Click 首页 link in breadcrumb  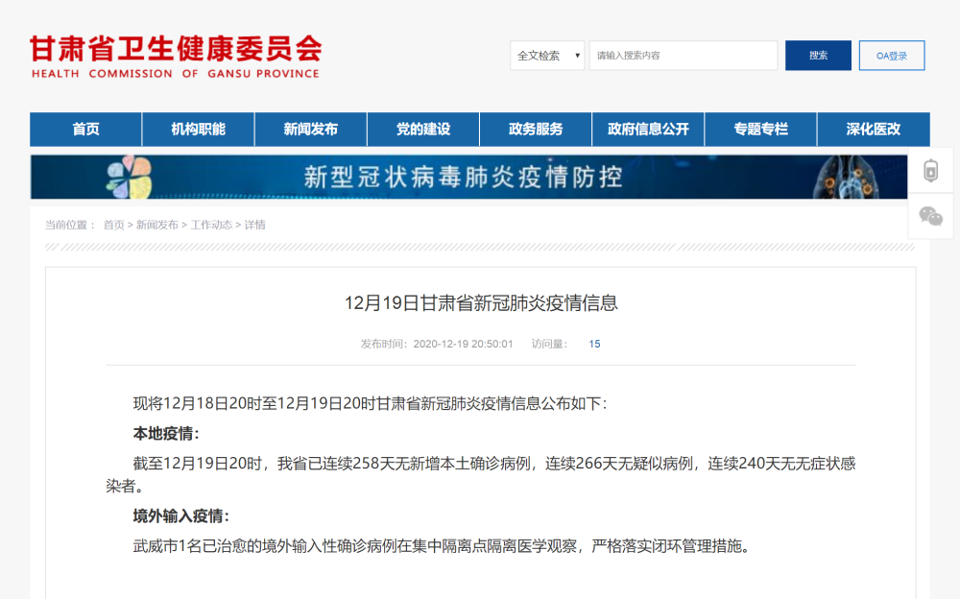coord(113,225)
